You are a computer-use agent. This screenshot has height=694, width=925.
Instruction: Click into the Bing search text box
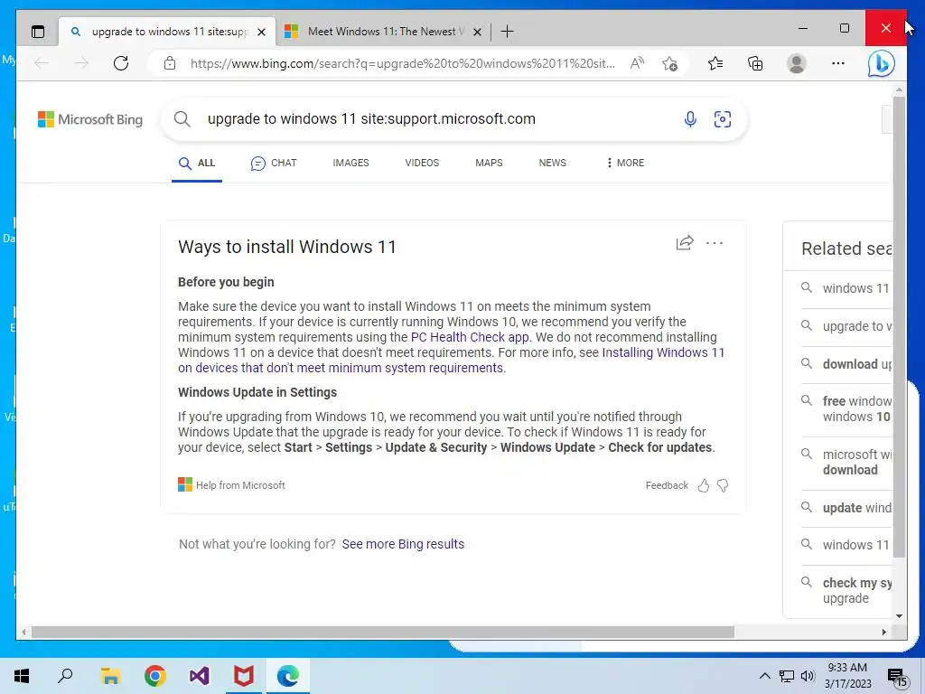(x=436, y=119)
